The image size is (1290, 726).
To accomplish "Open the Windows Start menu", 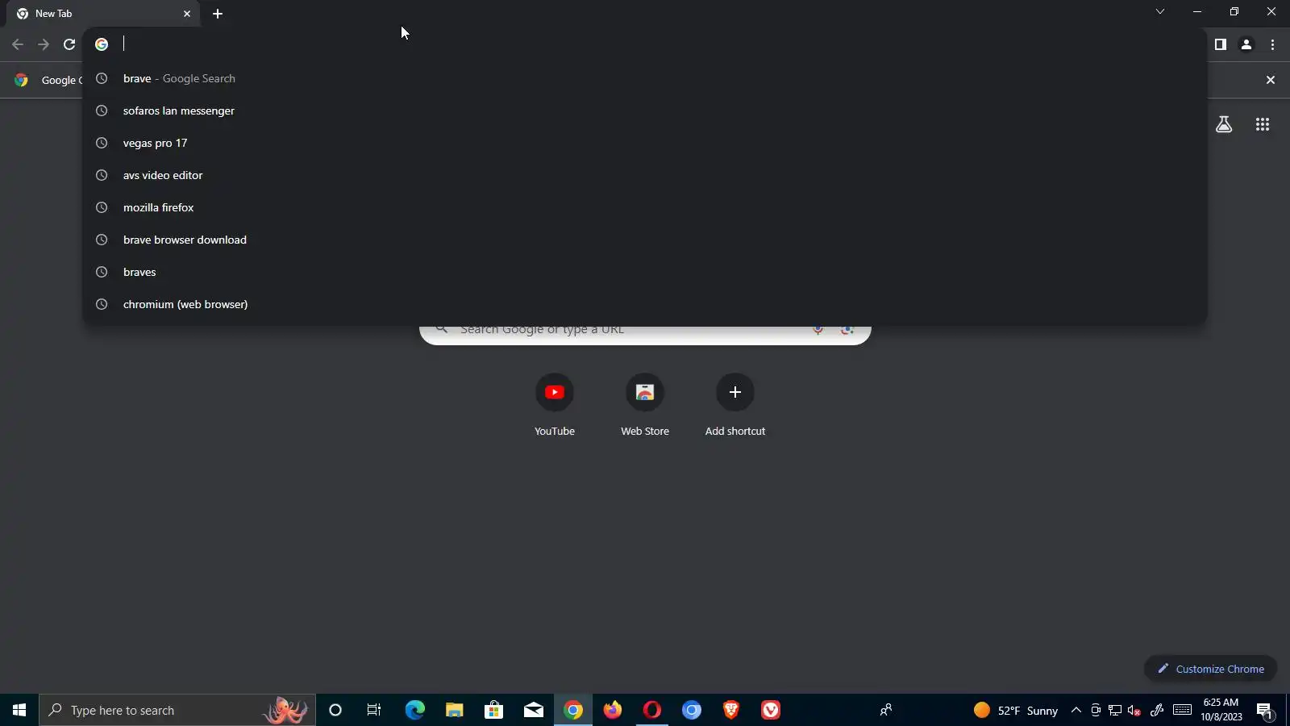I will point(19,710).
